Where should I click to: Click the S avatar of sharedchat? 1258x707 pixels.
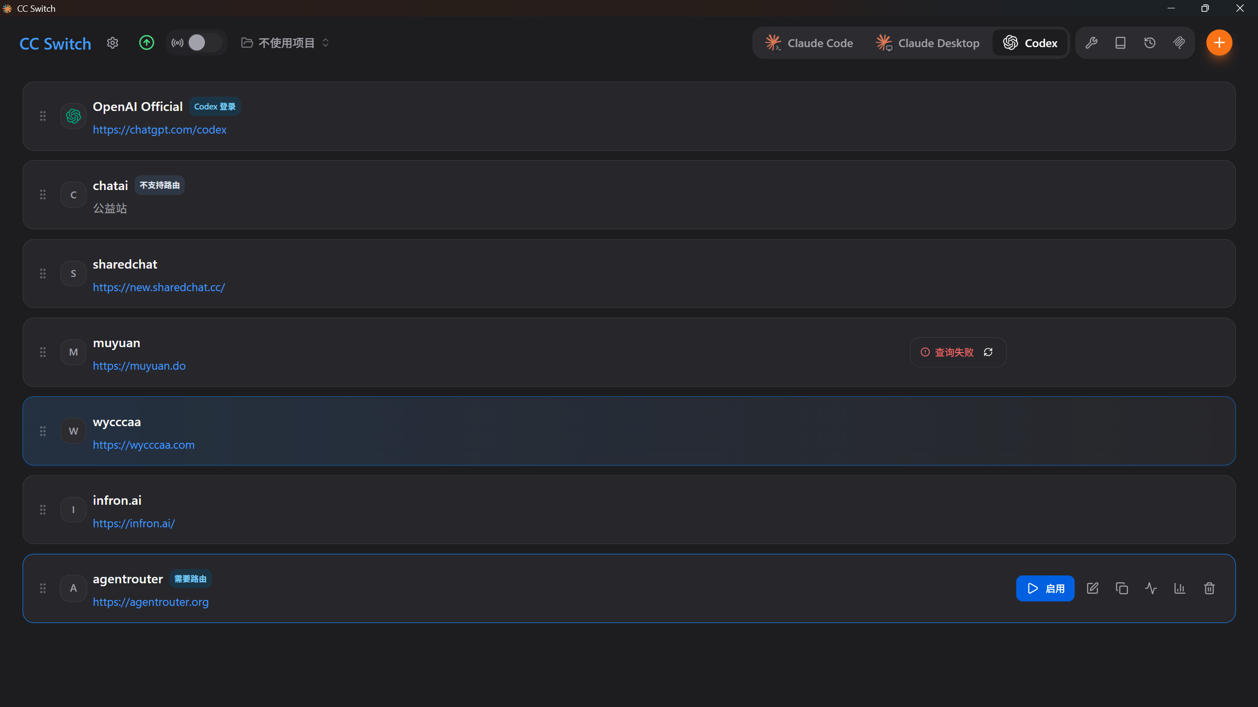coord(73,273)
